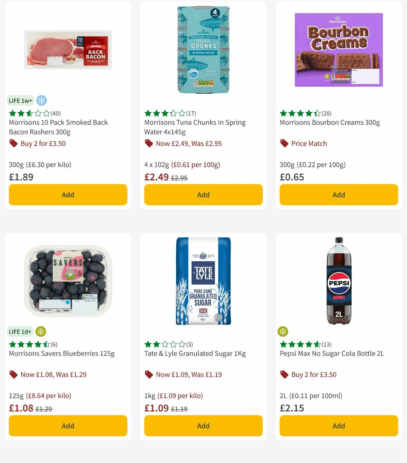Click the tag icon next to Price Match on Bourbon Creams

(284, 143)
